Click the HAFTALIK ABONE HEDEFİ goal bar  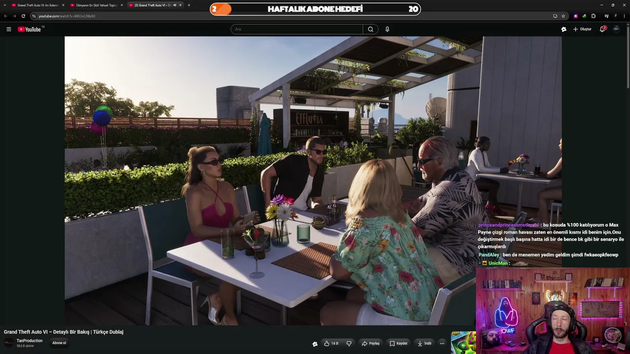[x=315, y=9]
